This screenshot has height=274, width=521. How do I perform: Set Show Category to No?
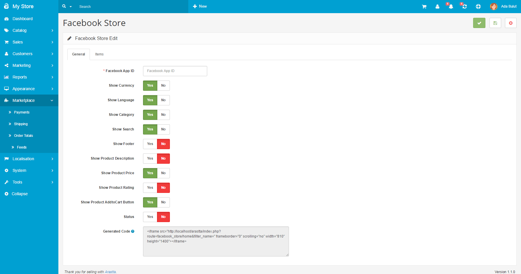click(x=163, y=115)
